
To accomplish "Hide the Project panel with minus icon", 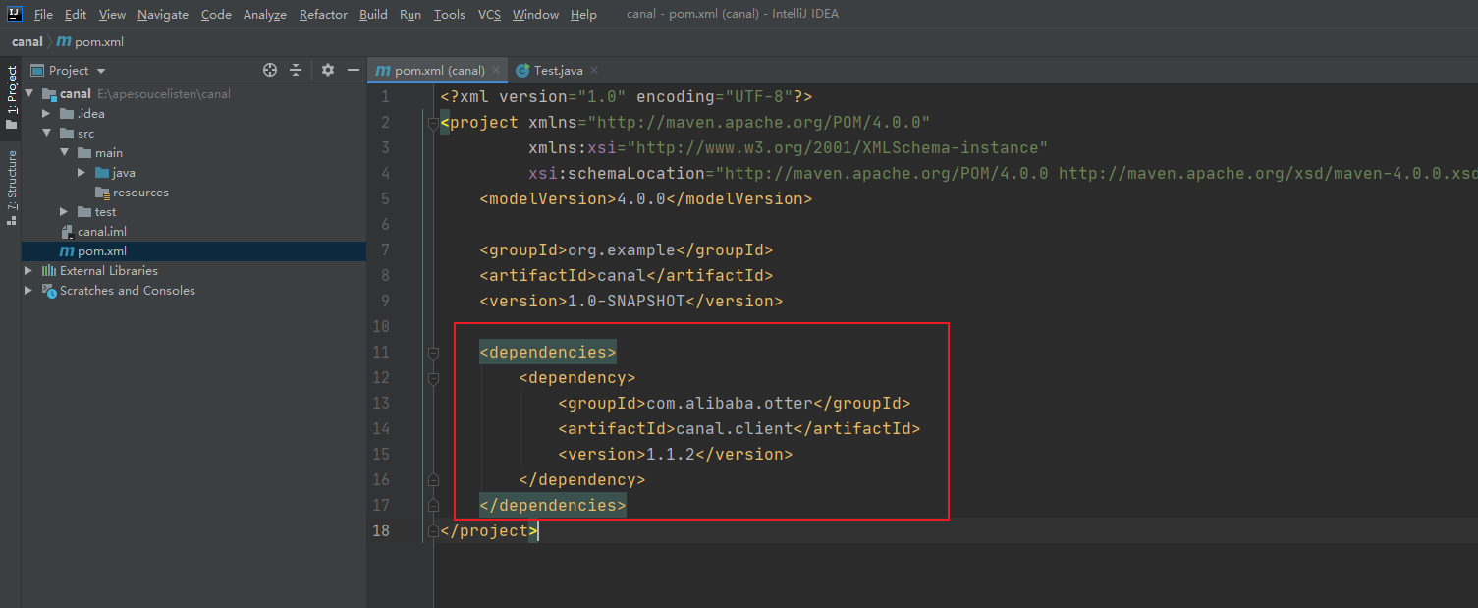I will pos(354,71).
